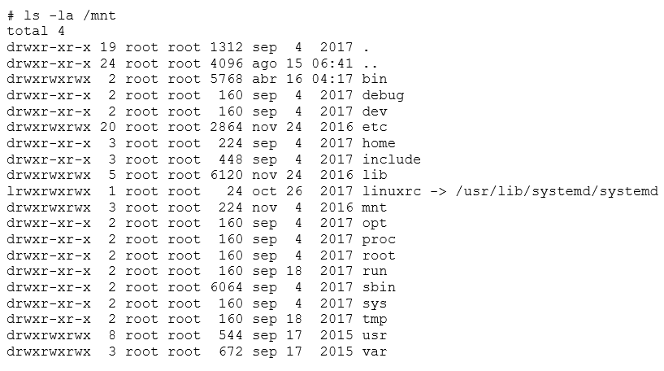
Task: Click the 'ls -la /mnt' command text
Action: [70, 15]
